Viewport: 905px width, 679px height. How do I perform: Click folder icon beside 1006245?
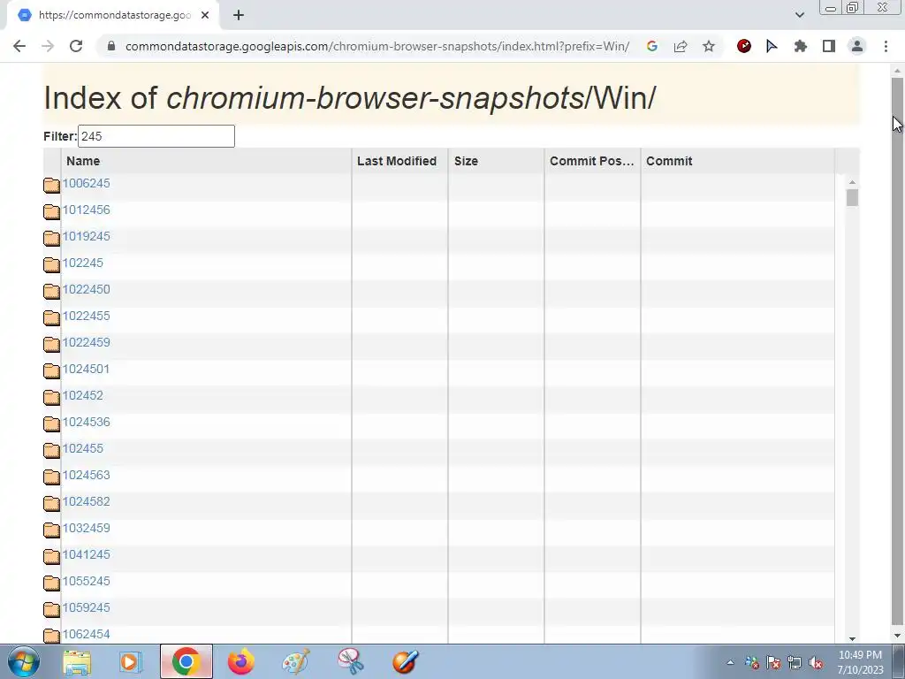click(51, 186)
